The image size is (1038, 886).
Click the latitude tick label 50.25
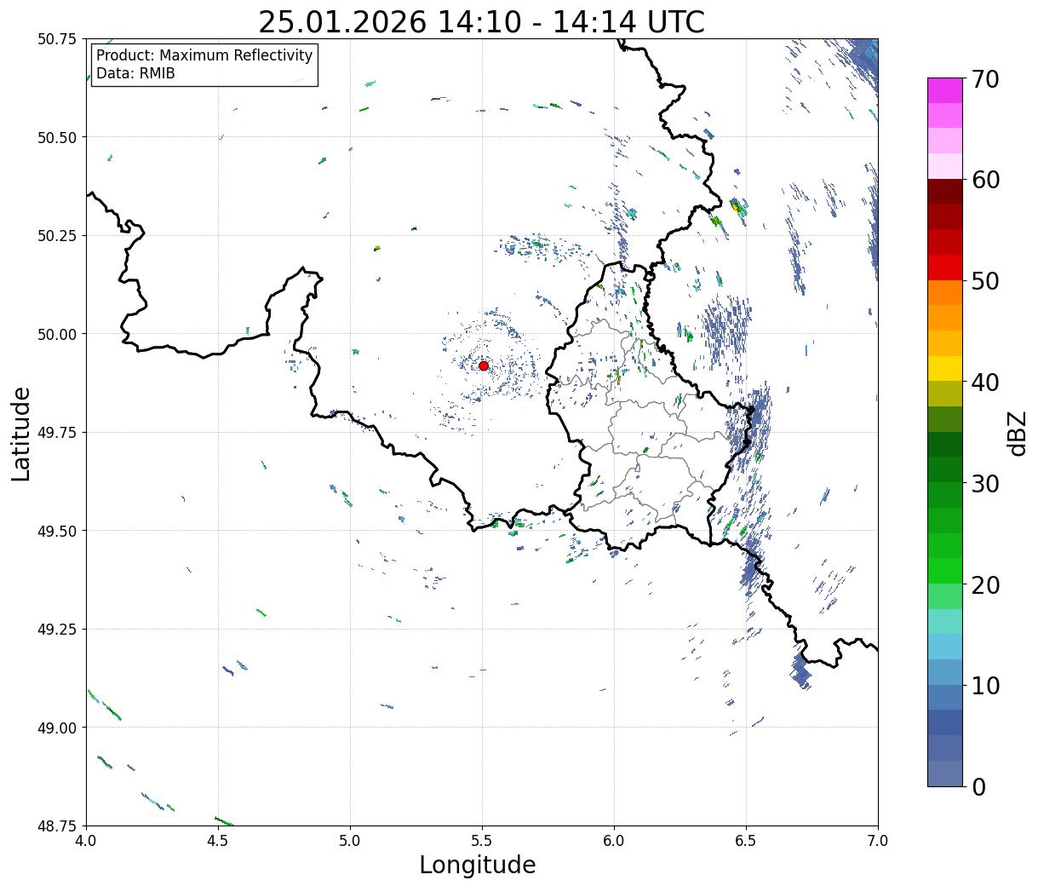pos(57,236)
